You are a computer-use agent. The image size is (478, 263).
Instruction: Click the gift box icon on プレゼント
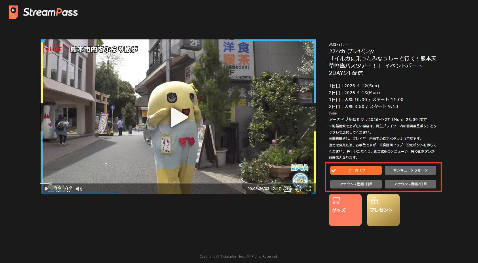click(x=374, y=200)
